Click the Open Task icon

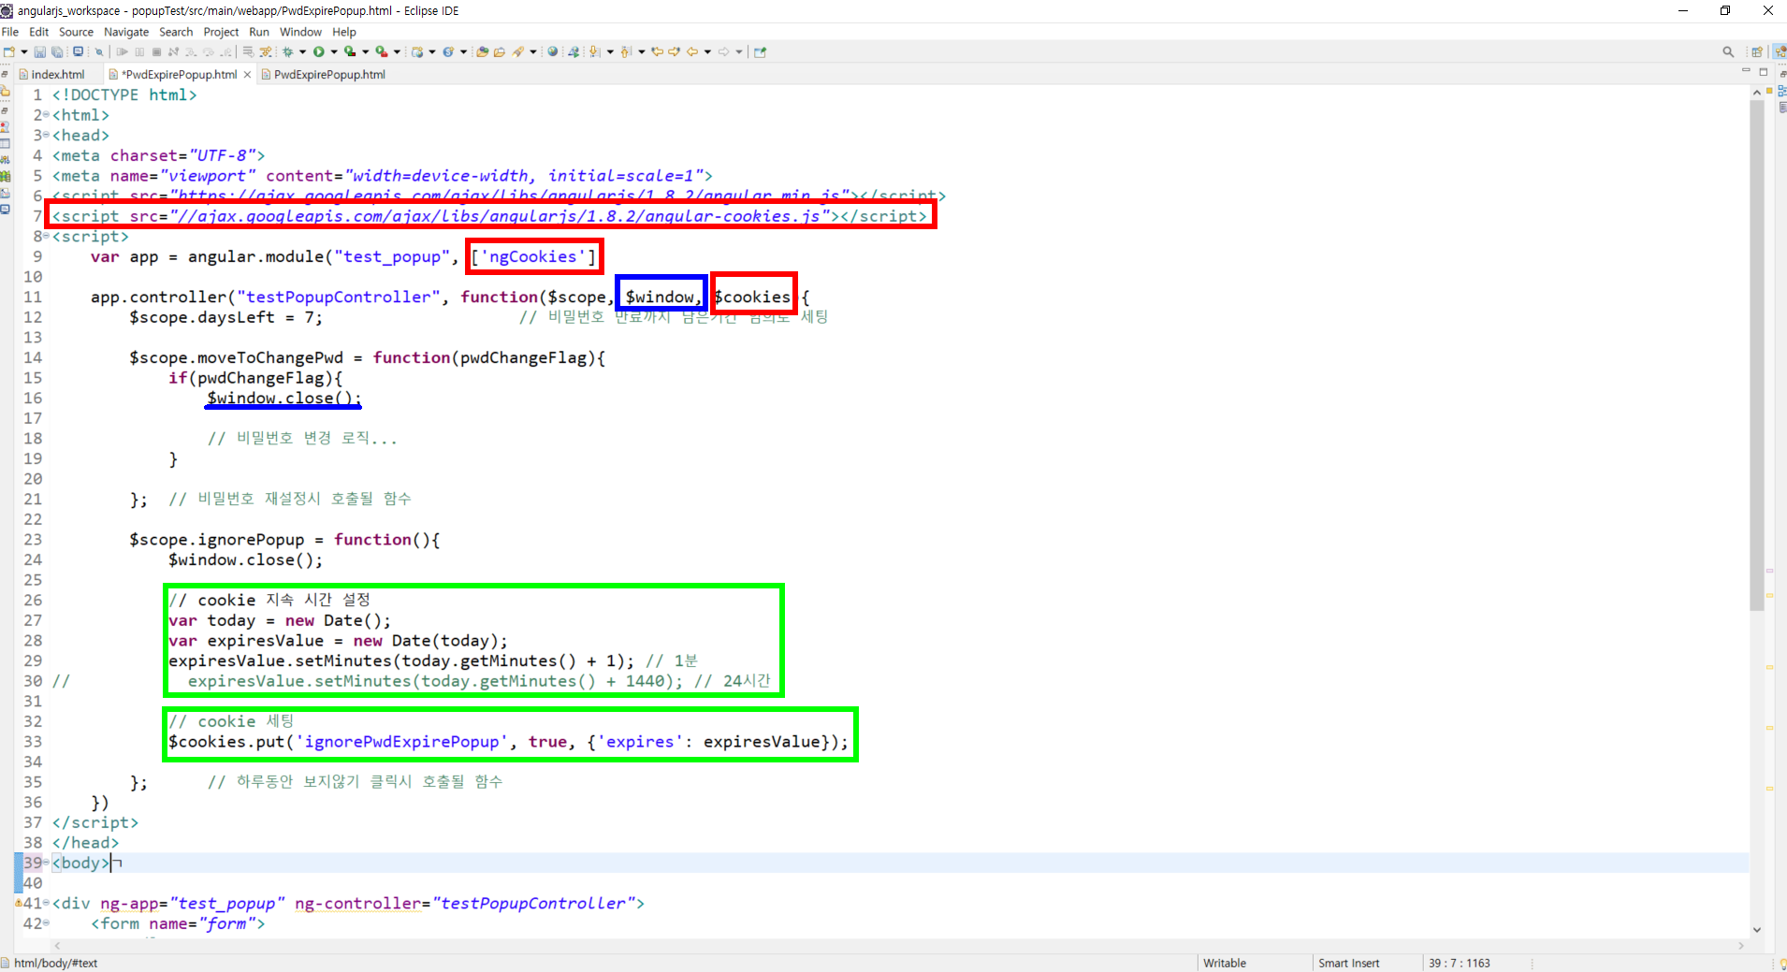tap(500, 51)
